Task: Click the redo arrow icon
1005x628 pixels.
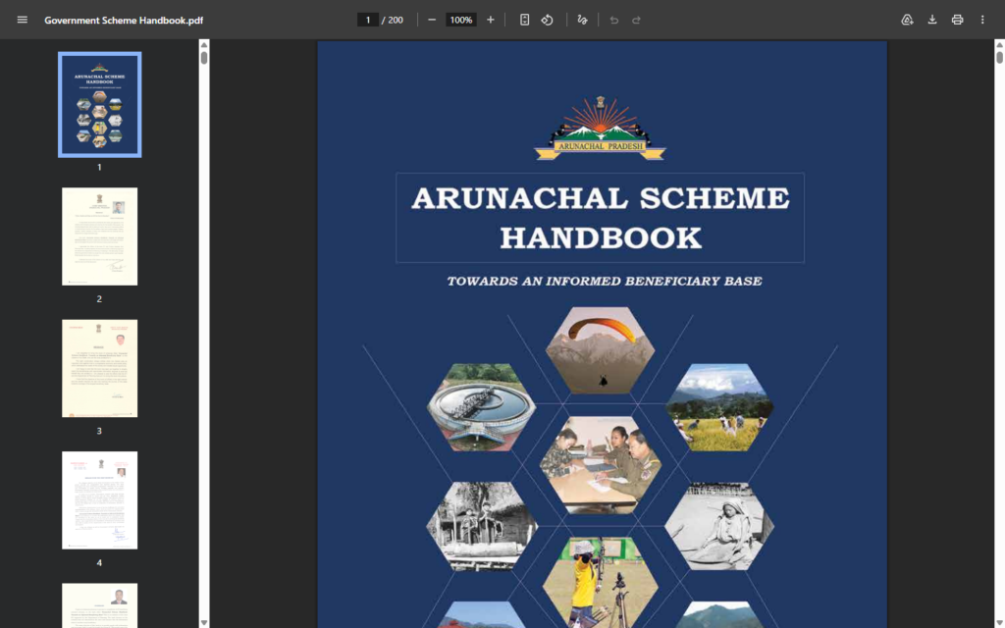Action: pos(637,20)
